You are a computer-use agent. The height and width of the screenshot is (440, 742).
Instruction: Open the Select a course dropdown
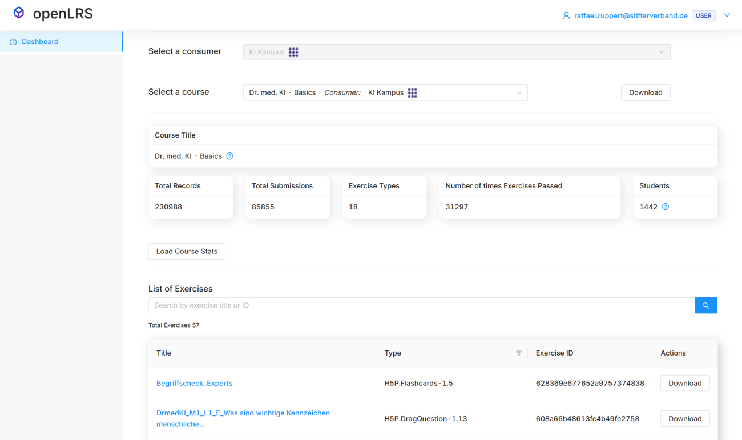point(385,92)
